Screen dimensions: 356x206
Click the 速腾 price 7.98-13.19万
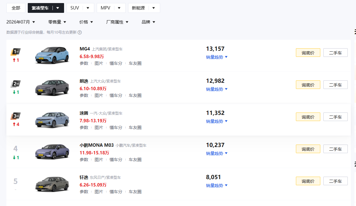(93, 120)
